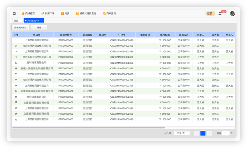Click 退预付款 type in row 13

[88, 108]
